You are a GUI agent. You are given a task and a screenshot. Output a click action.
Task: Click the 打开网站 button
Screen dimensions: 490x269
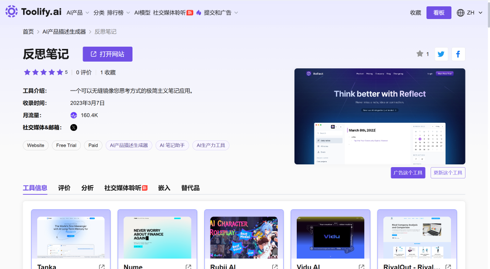tap(108, 54)
